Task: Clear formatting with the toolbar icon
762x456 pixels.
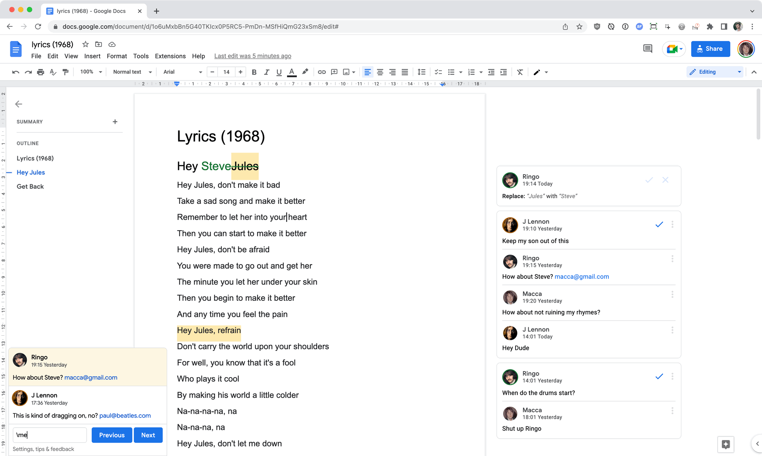Action: tap(520, 72)
